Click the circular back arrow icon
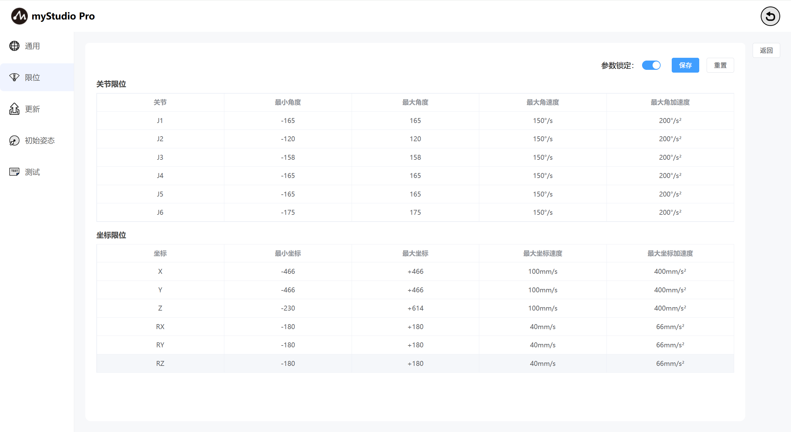 coord(770,16)
